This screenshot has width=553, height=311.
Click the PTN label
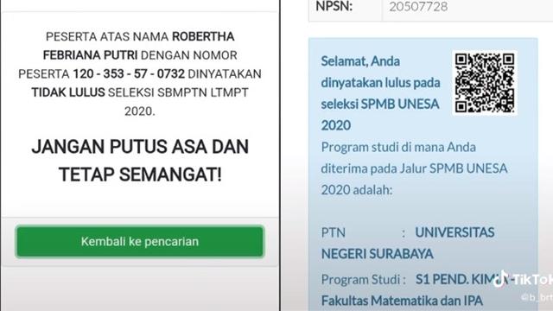pyautogui.click(x=334, y=232)
